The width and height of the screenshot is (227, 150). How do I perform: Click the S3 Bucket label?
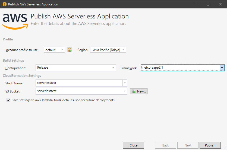pos(13,91)
